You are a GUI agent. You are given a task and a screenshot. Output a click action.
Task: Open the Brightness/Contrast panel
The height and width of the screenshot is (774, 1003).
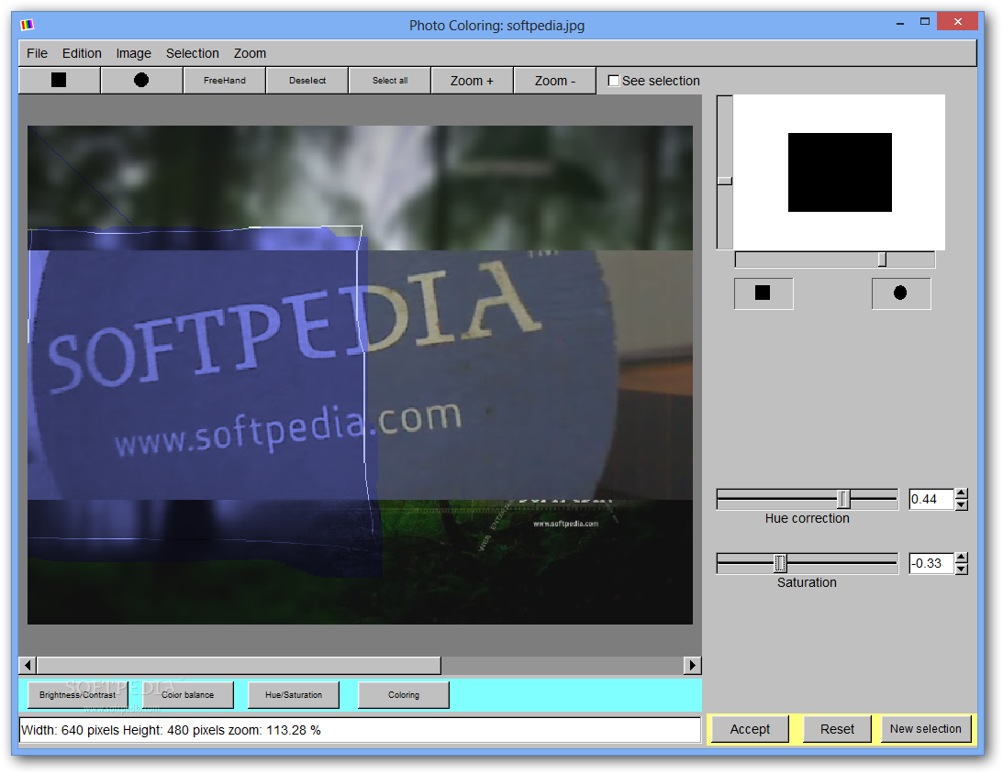(x=77, y=695)
